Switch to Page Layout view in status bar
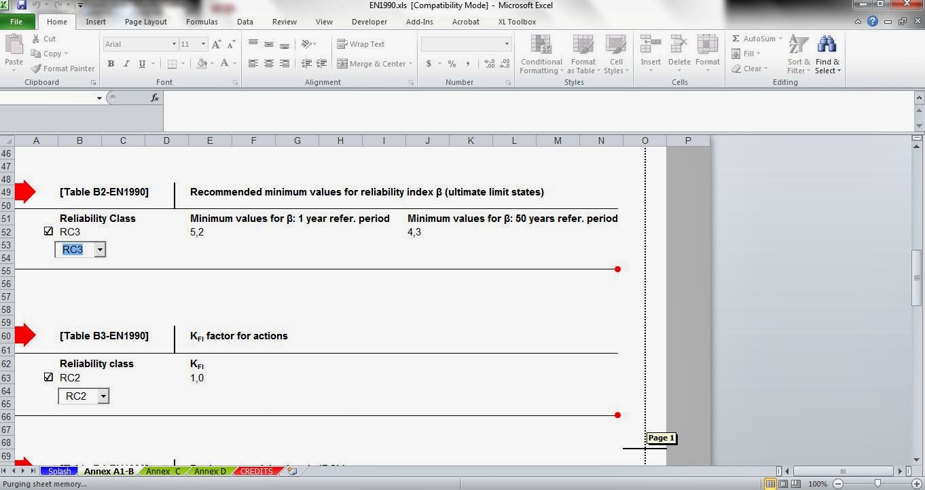Viewport: 925px width, 490px height. (783, 484)
